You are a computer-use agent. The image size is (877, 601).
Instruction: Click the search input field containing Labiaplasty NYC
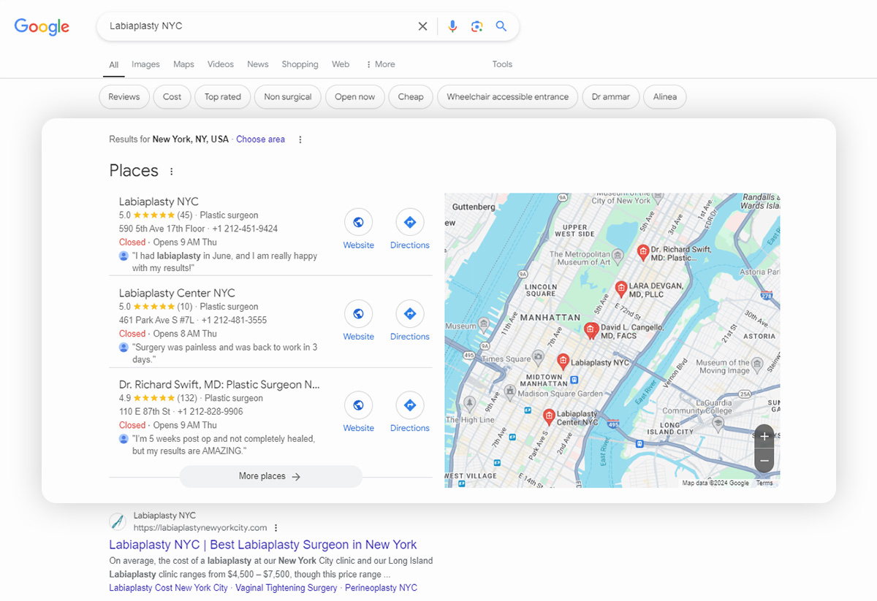tap(259, 26)
